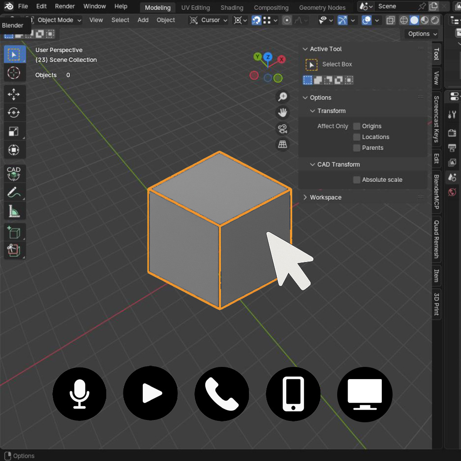Choose the Measure tool
The height and width of the screenshot is (461, 461).
click(x=14, y=211)
